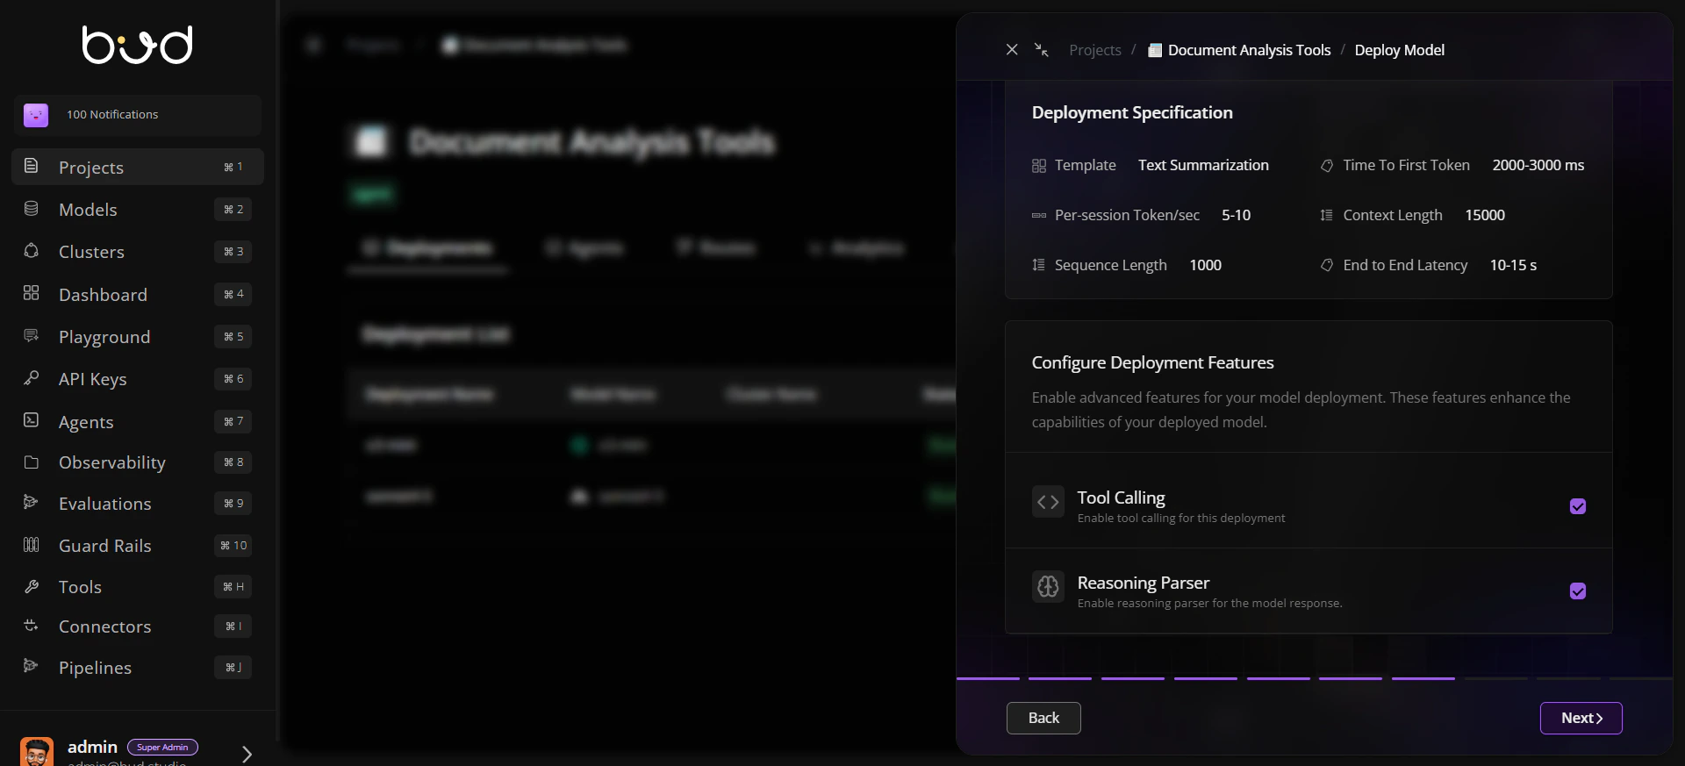Viewport: 1685px width, 766px height.
Task: Click the Clusters icon in the sidebar
Action: click(x=31, y=251)
